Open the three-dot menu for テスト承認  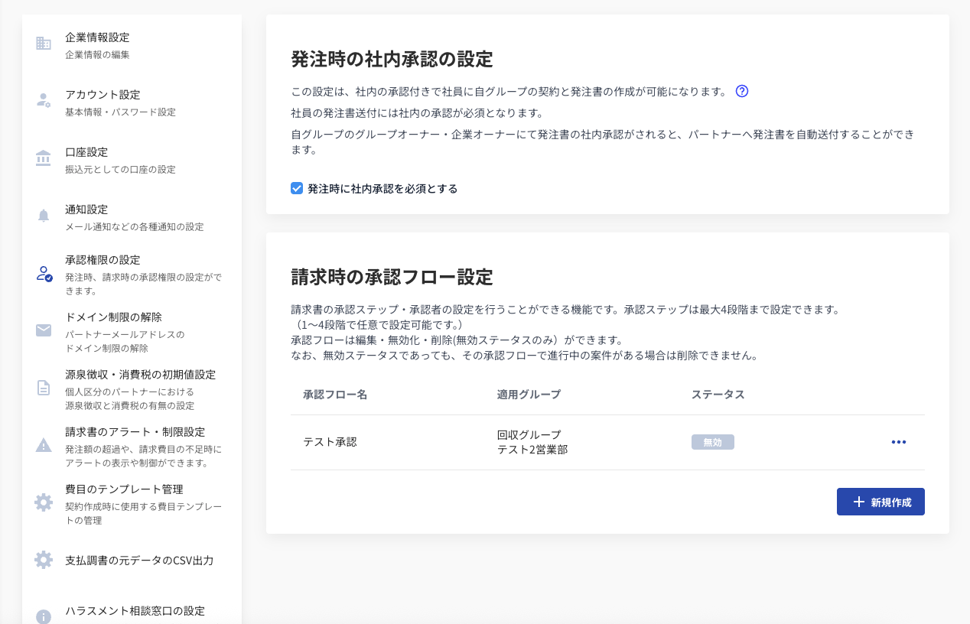coord(898,442)
